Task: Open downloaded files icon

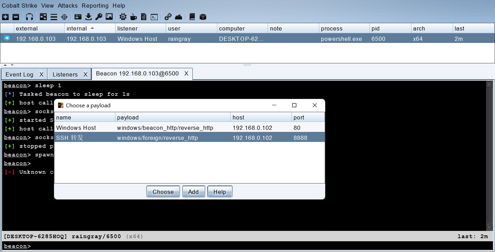Action: [x=88, y=17]
